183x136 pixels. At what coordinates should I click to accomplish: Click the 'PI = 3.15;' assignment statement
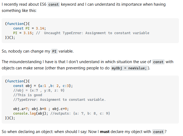23,33
